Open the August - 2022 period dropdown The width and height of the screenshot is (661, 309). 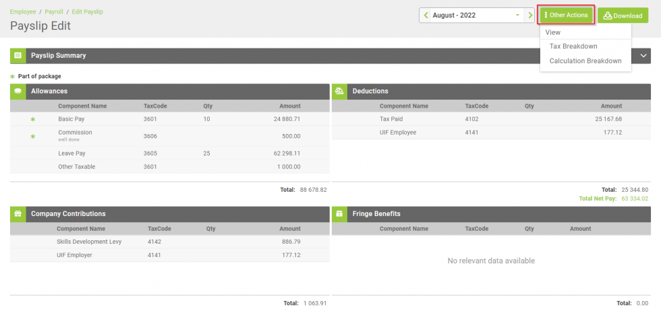click(x=476, y=15)
